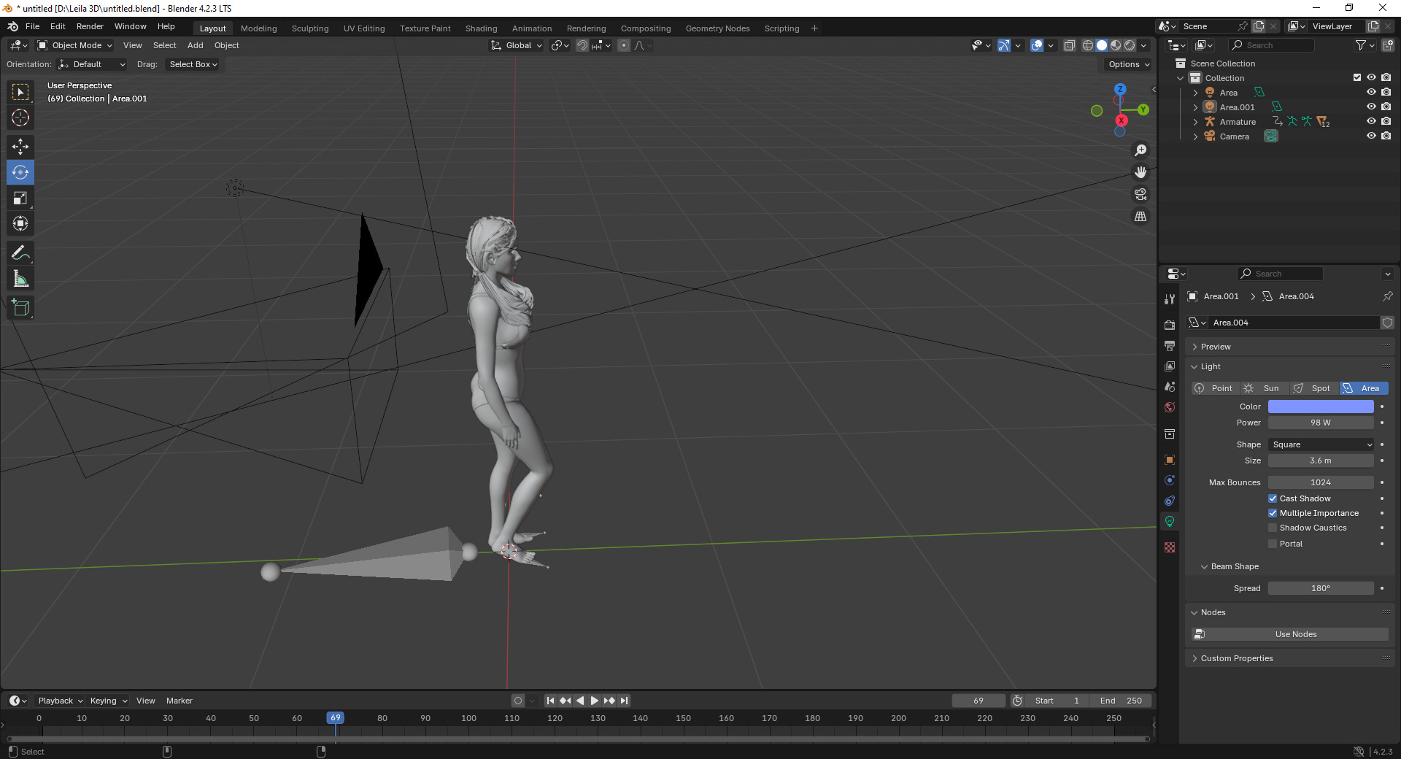Switch perspective/orthographic grid icon
The width and height of the screenshot is (1401, 759).
click(x=1140, y=216)
